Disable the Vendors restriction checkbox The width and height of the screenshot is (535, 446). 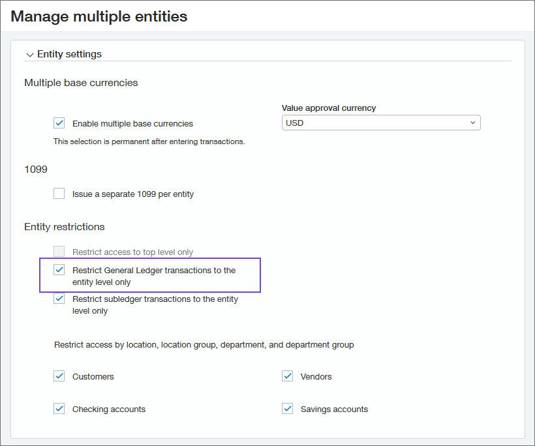[x=287, y=376]
